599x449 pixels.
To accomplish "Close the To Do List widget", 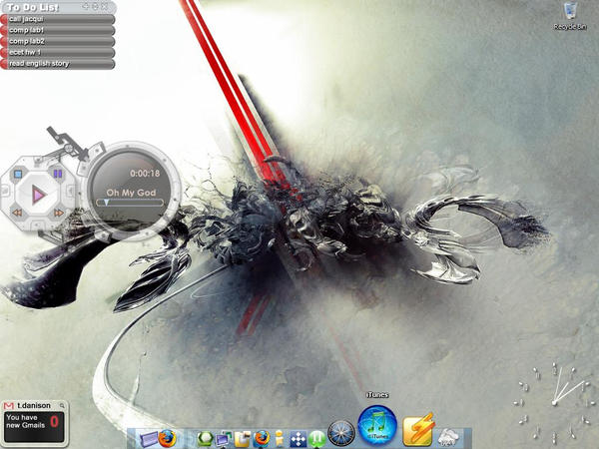I will point(105,6).
